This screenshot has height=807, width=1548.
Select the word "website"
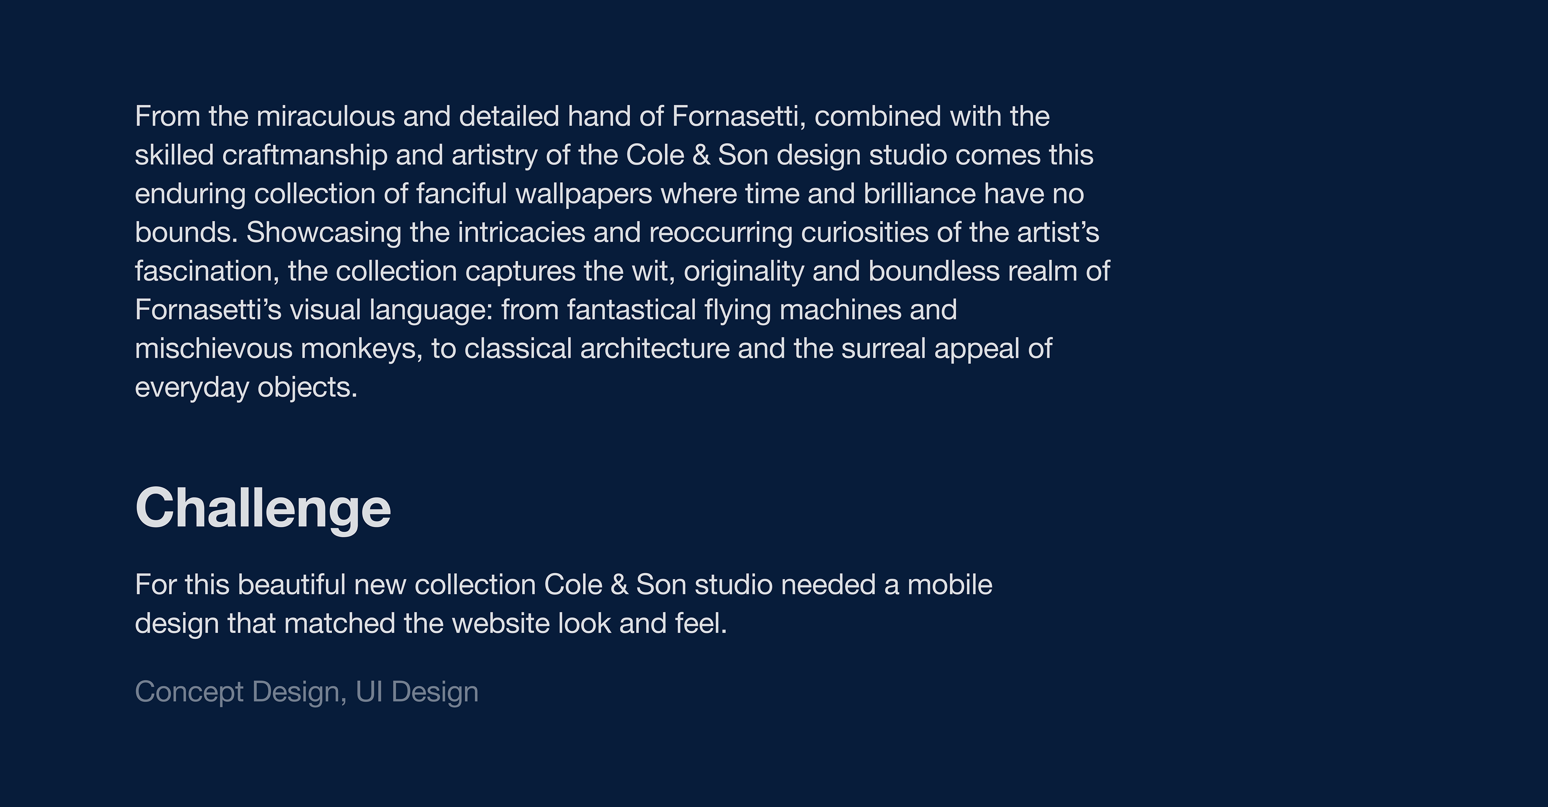coord(500,624)
